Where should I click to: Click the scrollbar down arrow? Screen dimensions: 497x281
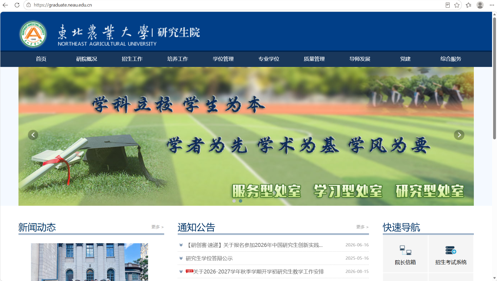pos(494,278)
